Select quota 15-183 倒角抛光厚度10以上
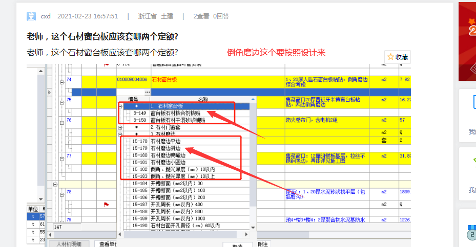The image size is (476, 247). click(x=183, y=176)
